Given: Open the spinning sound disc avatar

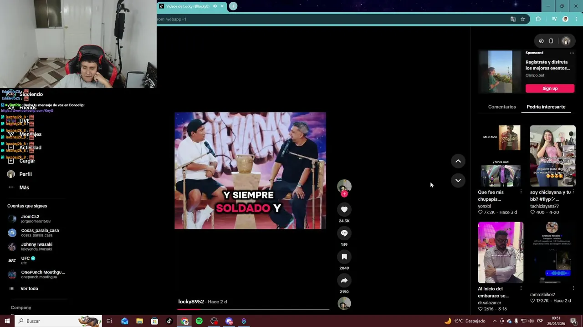Looking at the screenshot, I should pos(344,303).
